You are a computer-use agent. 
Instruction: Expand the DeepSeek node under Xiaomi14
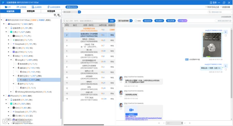8,44
